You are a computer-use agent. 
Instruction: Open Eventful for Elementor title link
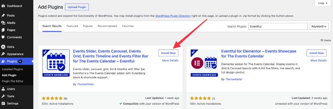point(259,54)
